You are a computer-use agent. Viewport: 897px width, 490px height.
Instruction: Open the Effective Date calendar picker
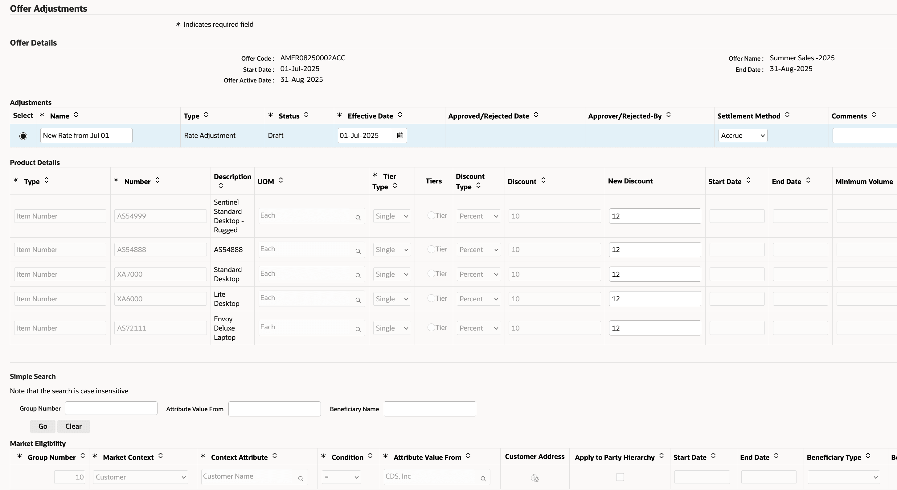[x=400, y=135]
